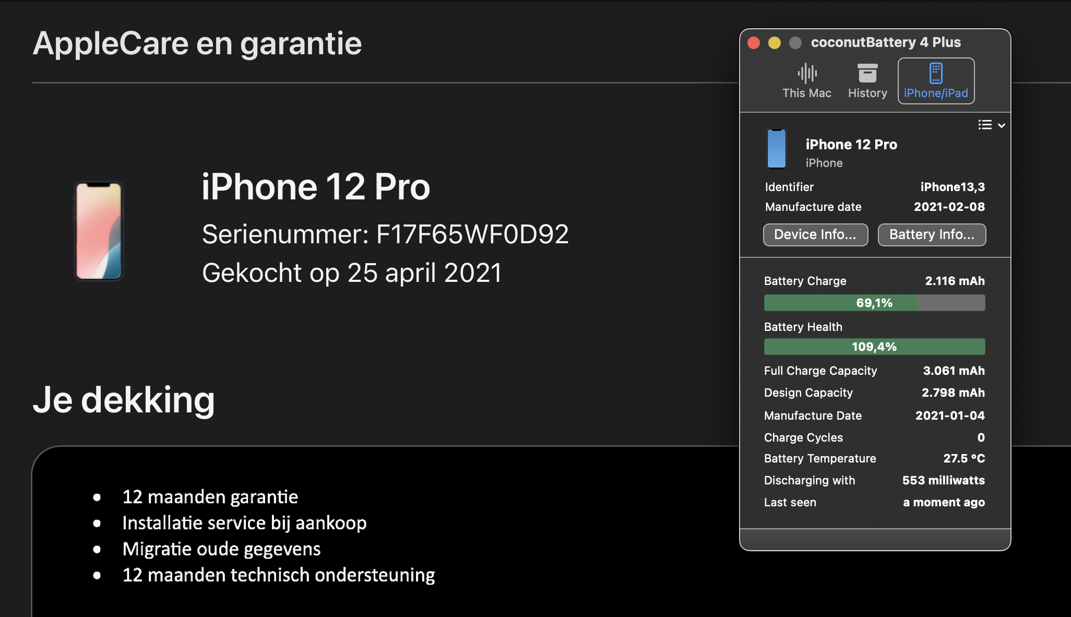
Task: Click the History archive box icon
Action: pos(867,73)
